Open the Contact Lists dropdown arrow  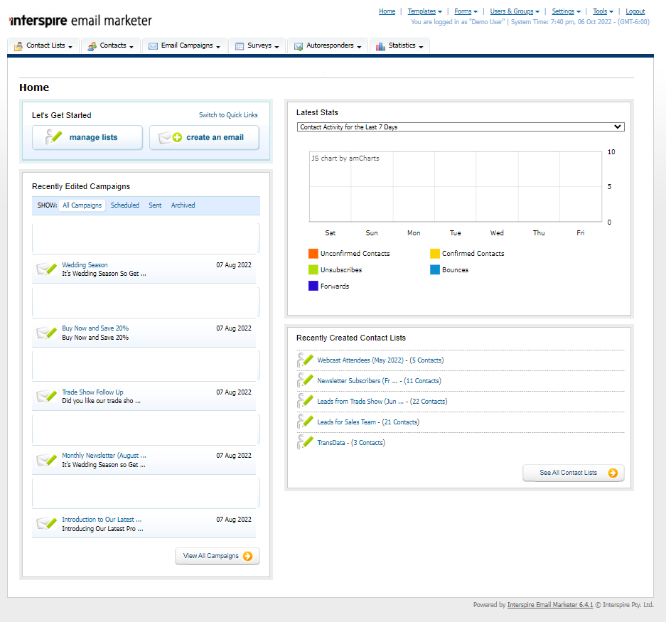70,45
